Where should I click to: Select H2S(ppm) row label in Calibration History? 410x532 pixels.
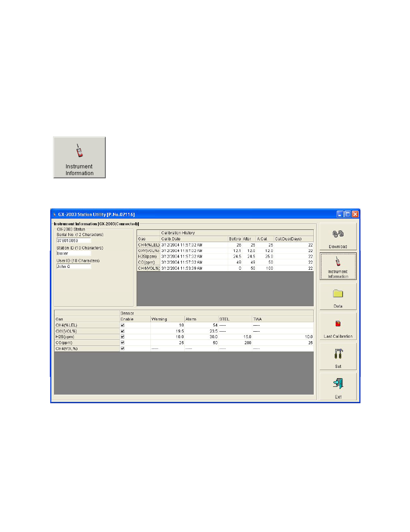[x=149, y=256]
